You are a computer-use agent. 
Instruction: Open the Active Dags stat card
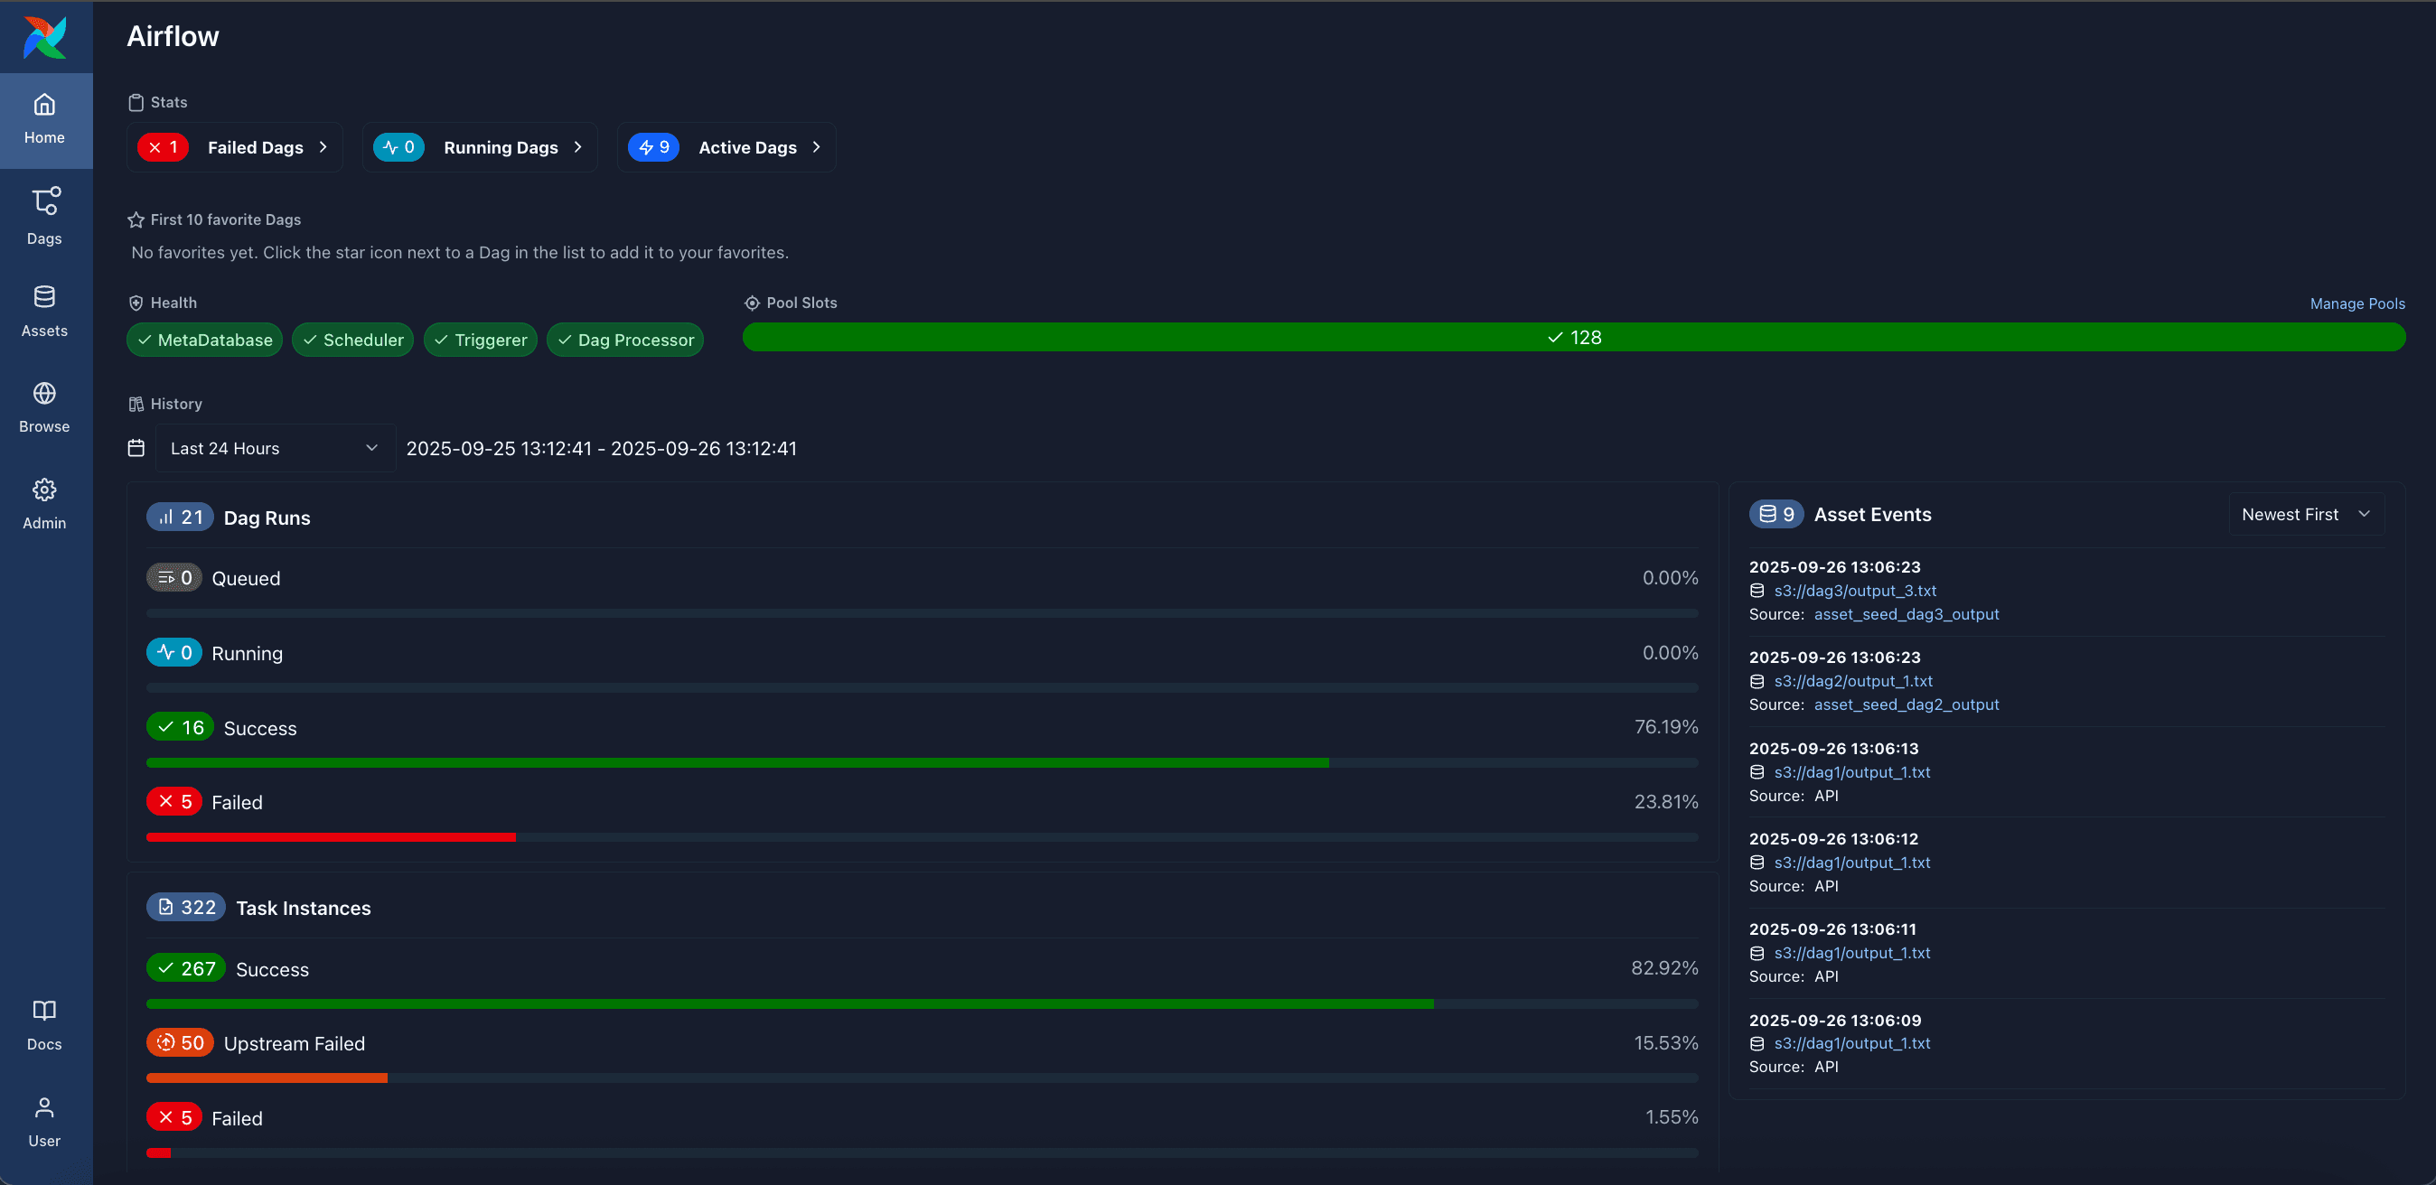(x=726, y=147)
